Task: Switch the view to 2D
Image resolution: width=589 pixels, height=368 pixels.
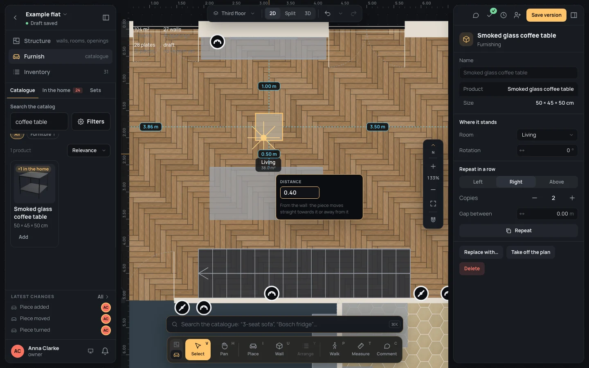Action: [x=272, y=13]
